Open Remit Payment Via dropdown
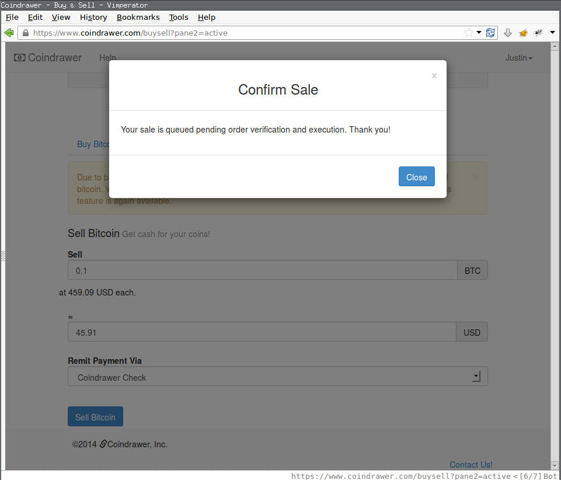Viewport: 561px width, 480px height. (278, 376)
